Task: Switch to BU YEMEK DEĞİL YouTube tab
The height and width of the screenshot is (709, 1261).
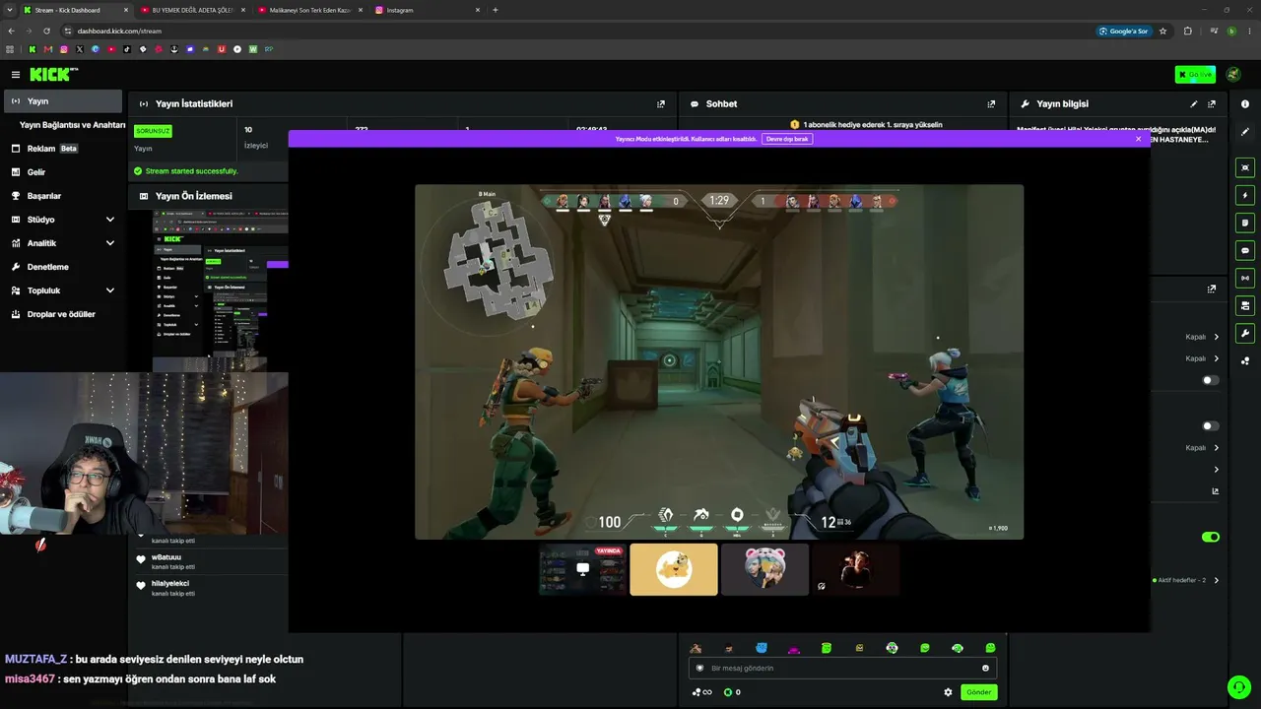Action: click(192, 10)
